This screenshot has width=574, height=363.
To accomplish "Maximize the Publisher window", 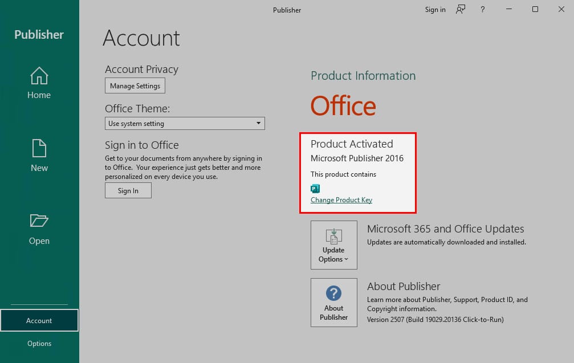I will coord(535,9).
